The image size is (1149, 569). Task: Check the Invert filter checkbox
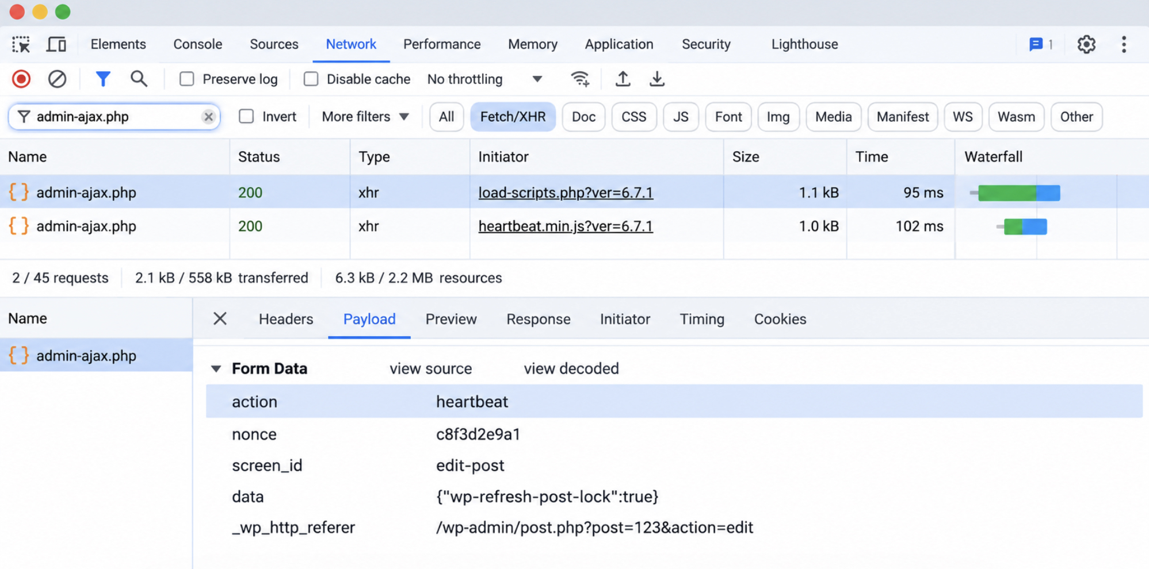click(246, 116)
